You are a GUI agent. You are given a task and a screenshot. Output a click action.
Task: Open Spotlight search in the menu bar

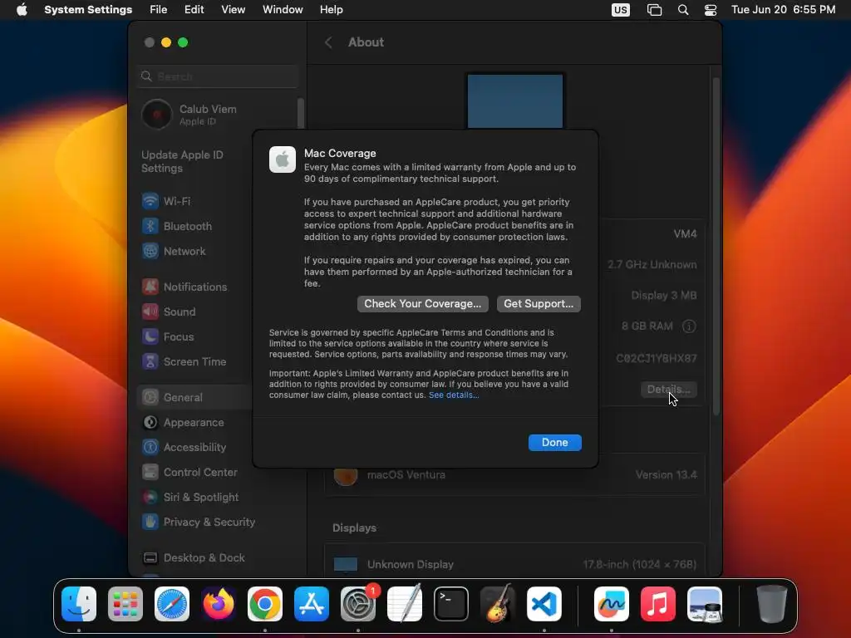coord(683,10)
